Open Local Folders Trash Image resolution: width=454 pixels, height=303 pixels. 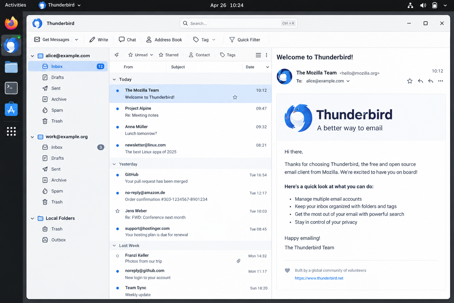coord(68,229)
